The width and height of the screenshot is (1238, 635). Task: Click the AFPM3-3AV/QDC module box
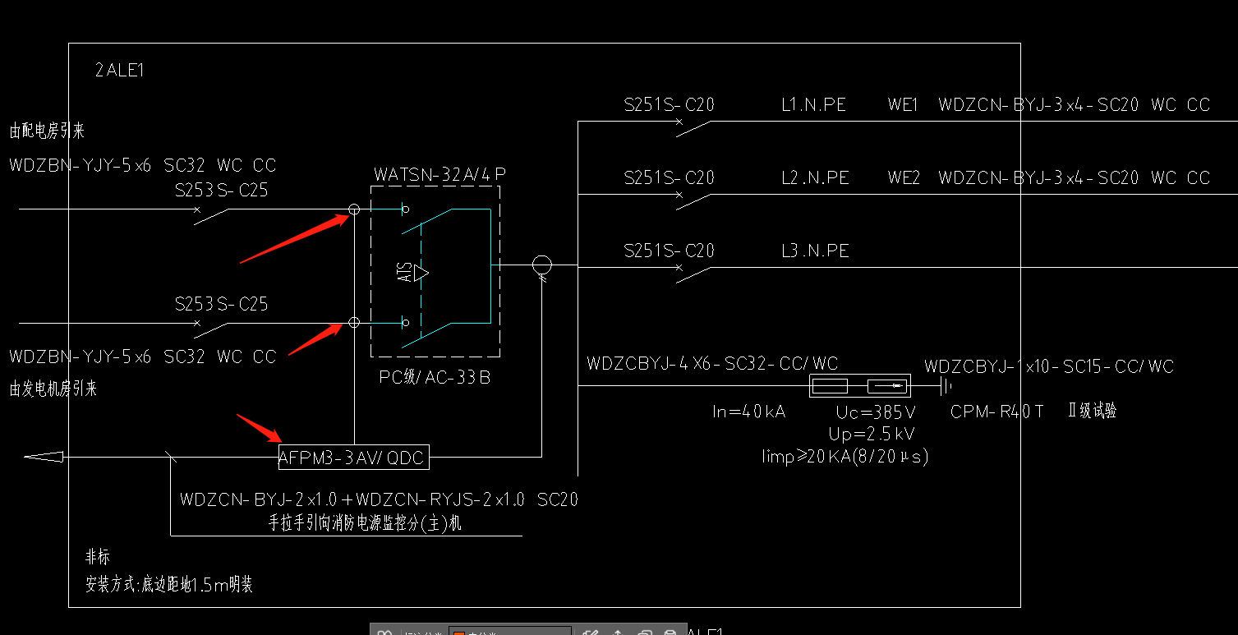tap(353, 458)
